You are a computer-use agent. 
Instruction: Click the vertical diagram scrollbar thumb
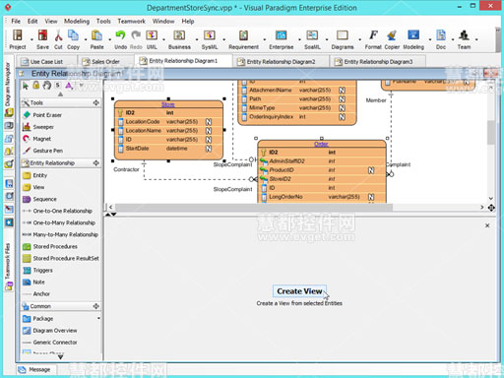(490, 133)
